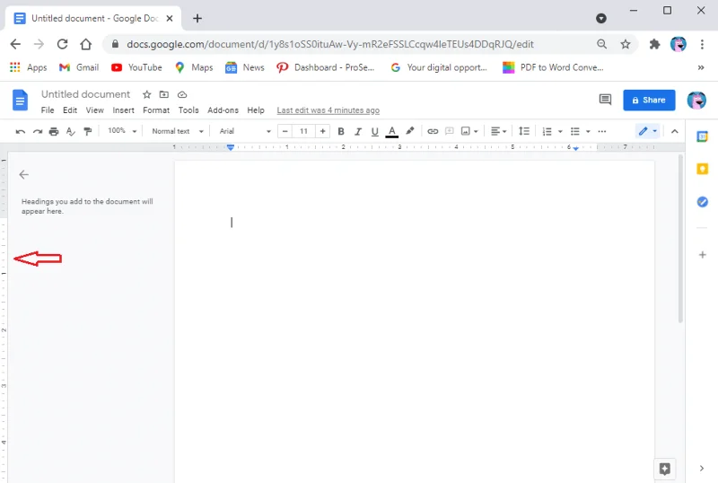Open the Edit menu
Screen dimensions: 718x483
[70, 110]
